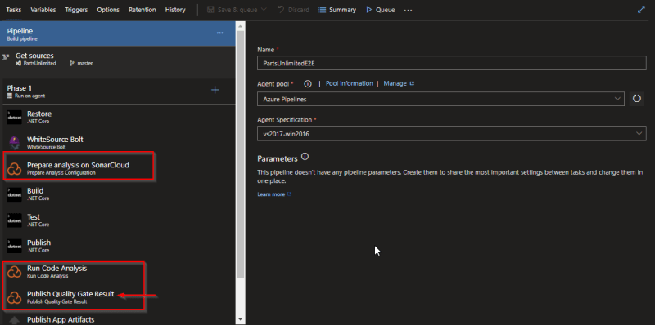
Task: Click the Summary list icon
Action: (x=322, y=10)
